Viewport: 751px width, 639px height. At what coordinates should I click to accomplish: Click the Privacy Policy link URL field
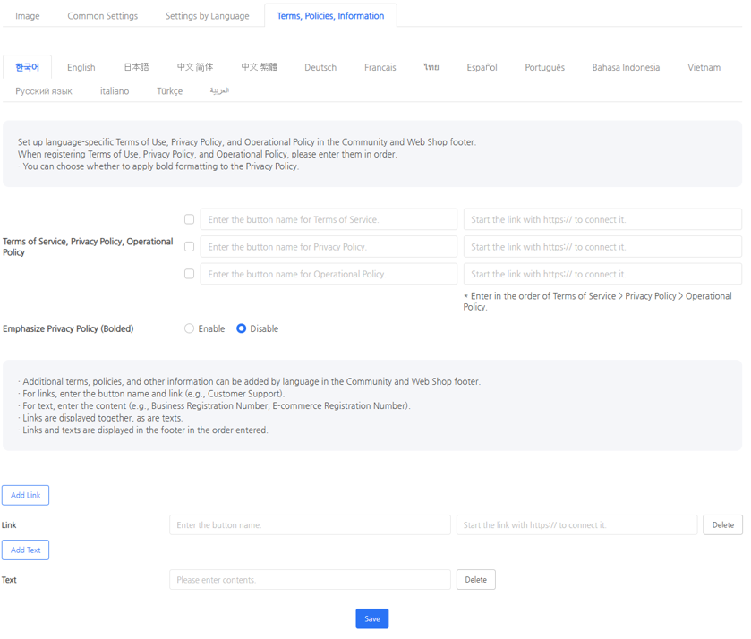(602, 247)
